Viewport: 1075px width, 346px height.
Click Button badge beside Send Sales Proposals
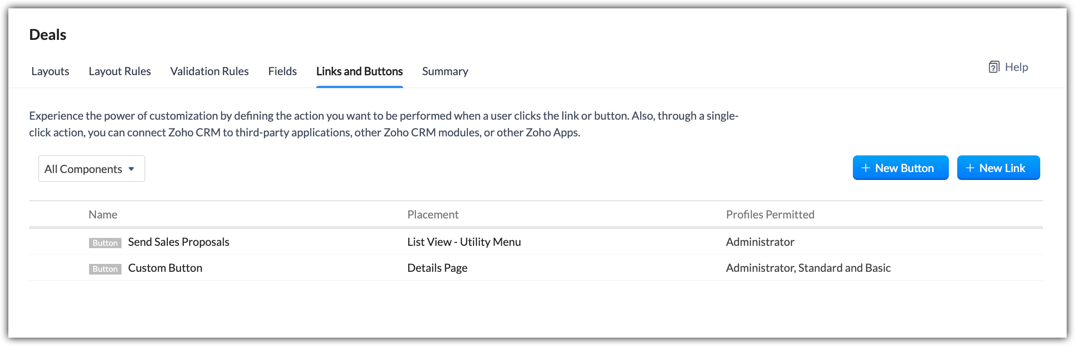105,243
